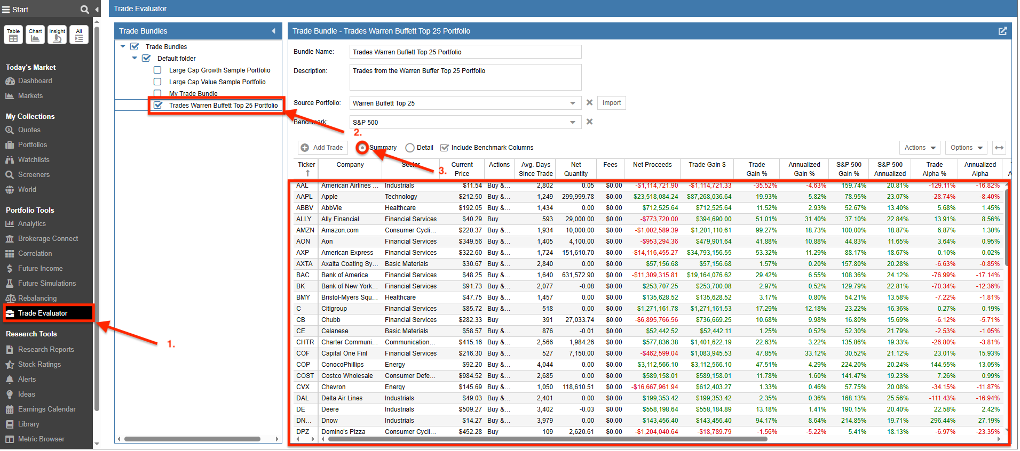Viewport: 1020px width, 451px height.
Task: Collapse the Default folder node
Action: point(135,58)
